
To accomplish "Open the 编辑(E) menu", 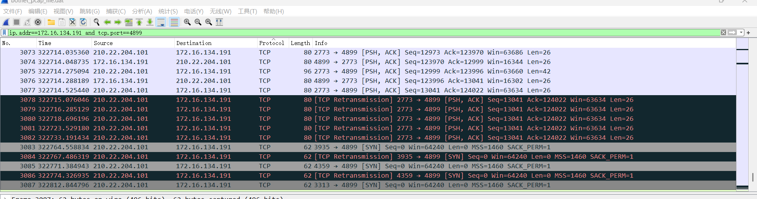I will click(x=37, y=11).
